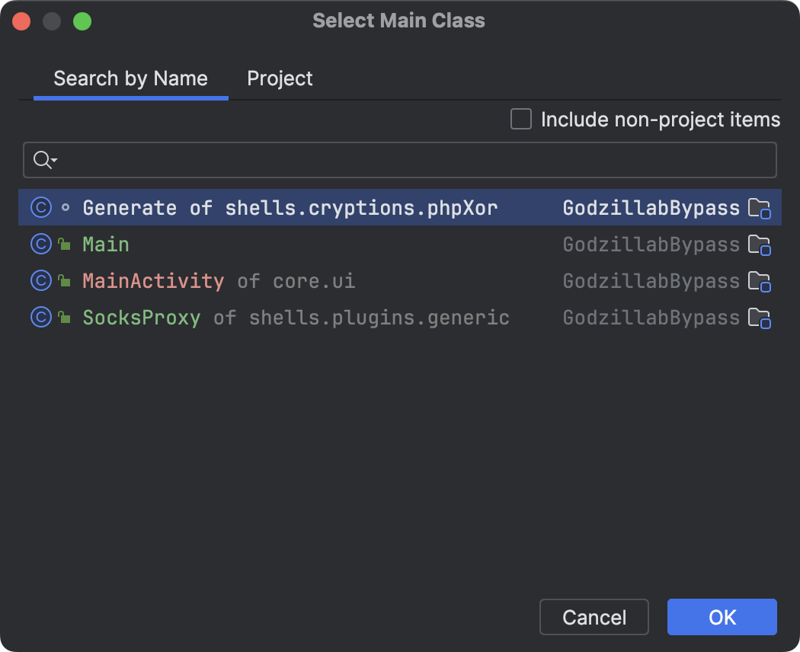Click the class icon beside Main
This screenshot has height=652, width=800.
(x=40, y=244)
